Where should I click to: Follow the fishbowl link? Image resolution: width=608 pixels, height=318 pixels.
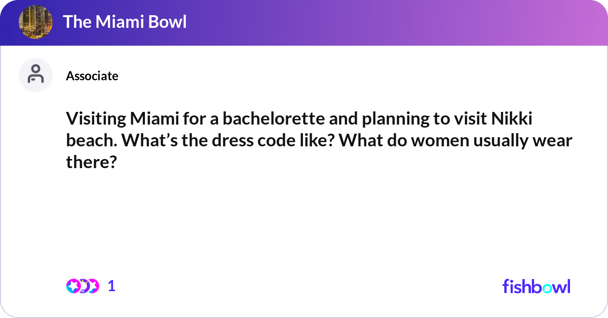[x=536, y=286]
